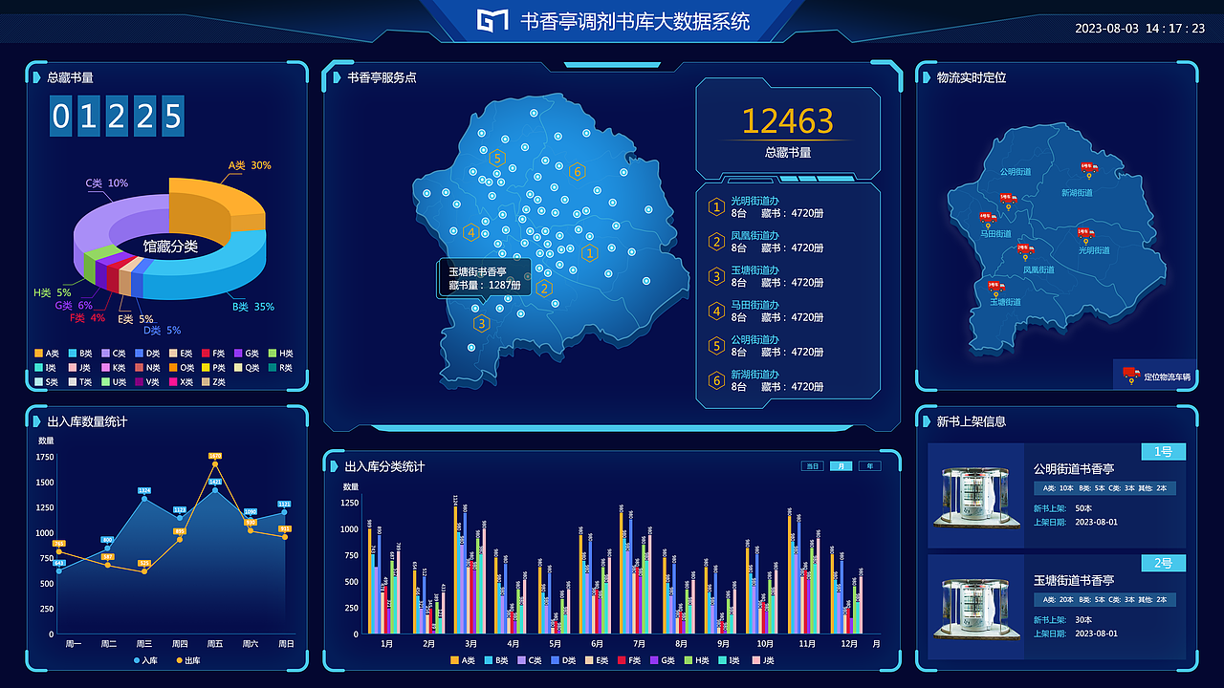
Task: Click the 2号 label for 玉塘街道书香亭
Action: [x=1165, y=563]
